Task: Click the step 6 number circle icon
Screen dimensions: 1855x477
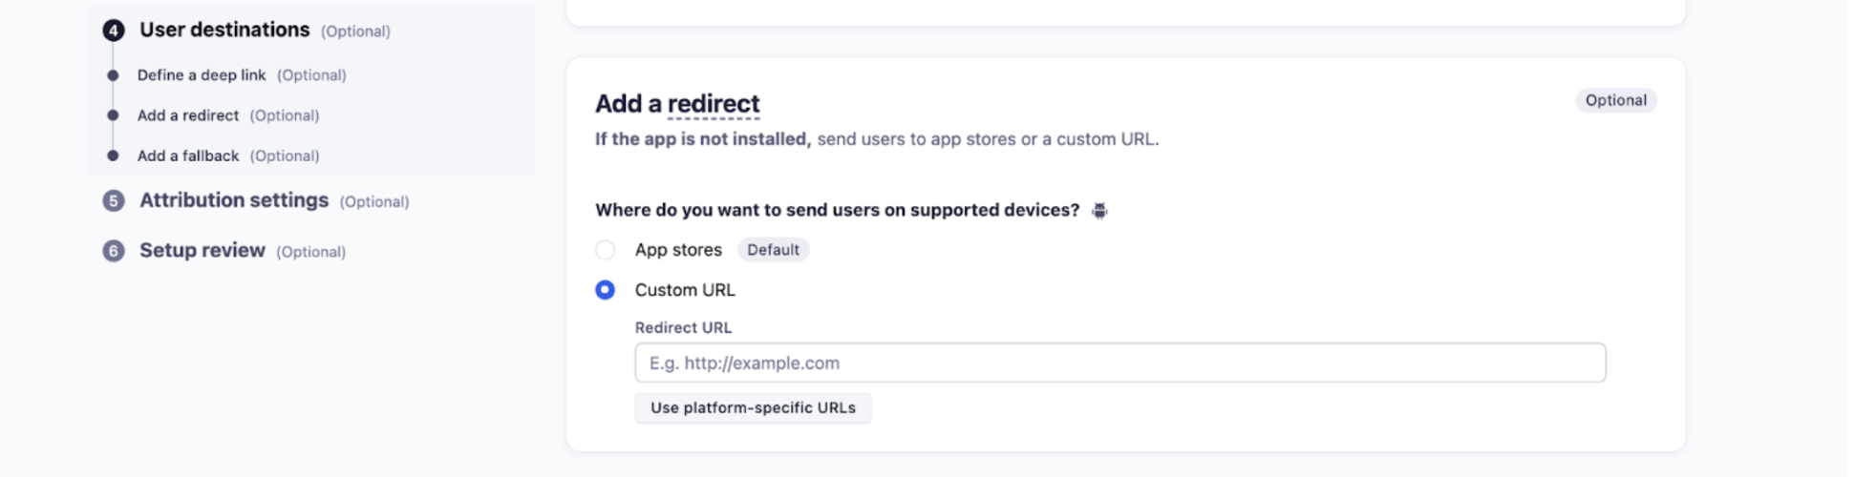Action: (114, 251)
